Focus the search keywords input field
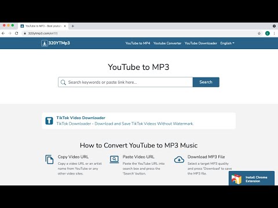 [126, 82]
